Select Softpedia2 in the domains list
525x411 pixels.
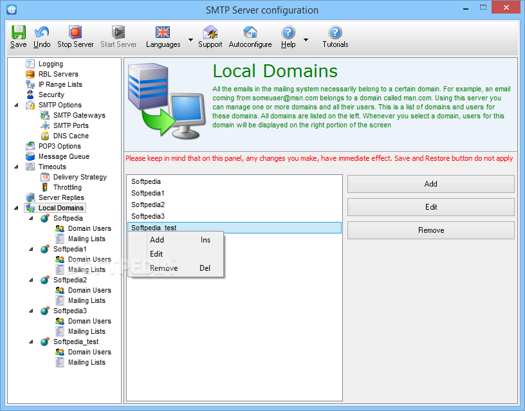(x=234, y=205)
